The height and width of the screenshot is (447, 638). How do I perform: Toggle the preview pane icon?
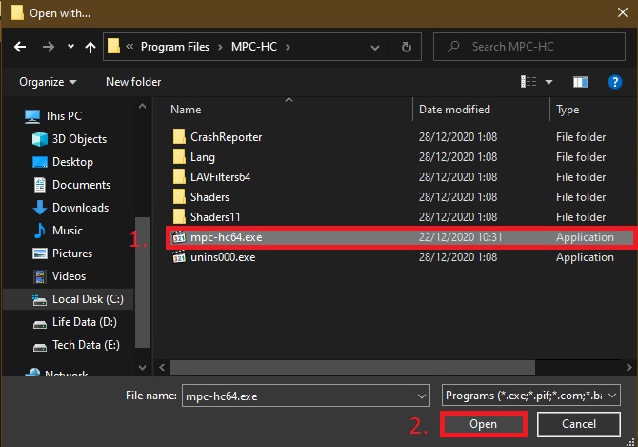(581, 82)
